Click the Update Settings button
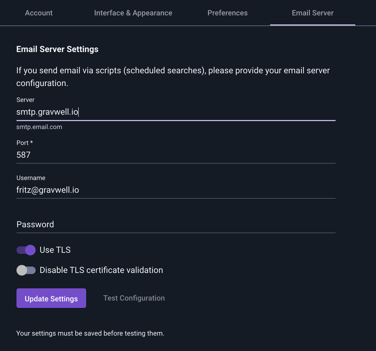The image size is (376, 351). tap(51, 298)
